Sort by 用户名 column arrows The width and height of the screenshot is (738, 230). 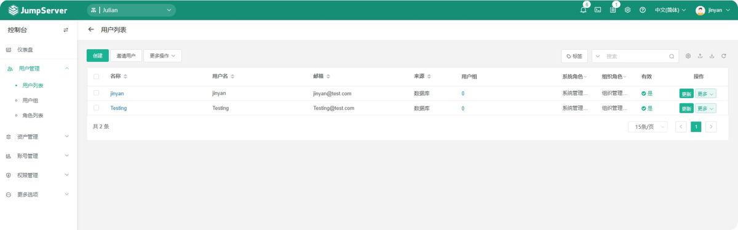(232, 77)
